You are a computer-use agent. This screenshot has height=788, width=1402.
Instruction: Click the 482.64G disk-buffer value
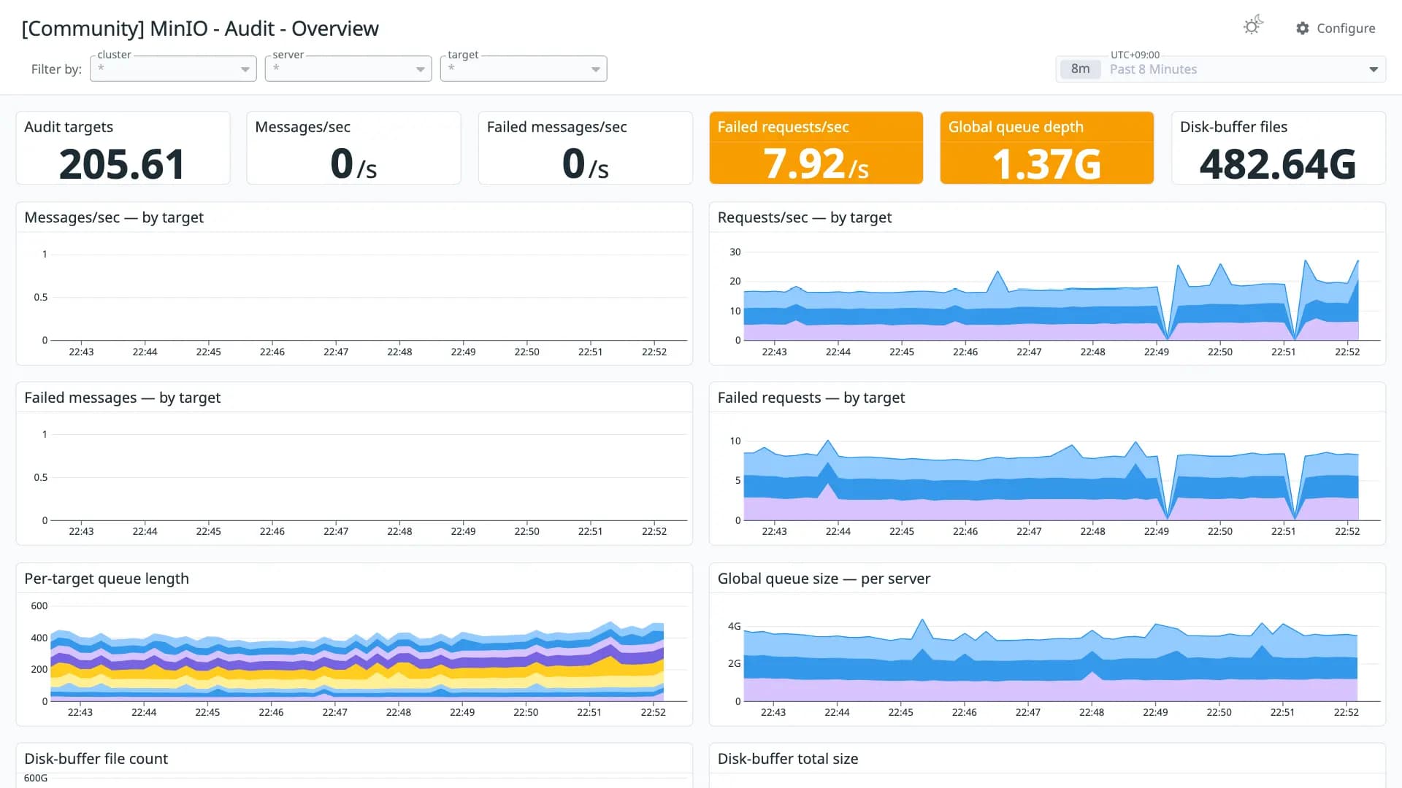click(1278, 164)
